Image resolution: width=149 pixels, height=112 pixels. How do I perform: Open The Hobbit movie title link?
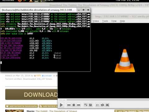click(56, 111)
